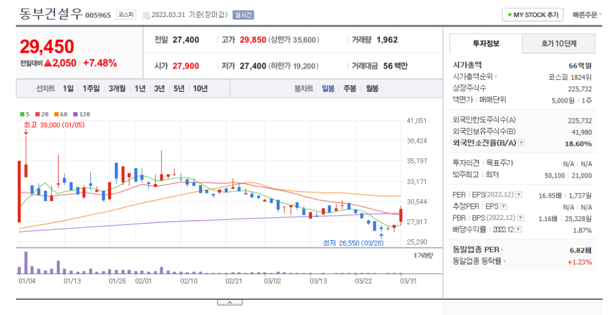Screen dimensions: 610x315
Task: Click the 거래대금 value 56 백만
Action: tap(395, 66)
